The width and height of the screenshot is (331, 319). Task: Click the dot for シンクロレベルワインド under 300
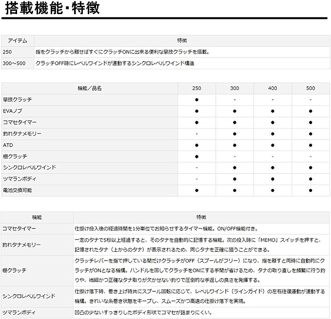click(234, 168)
